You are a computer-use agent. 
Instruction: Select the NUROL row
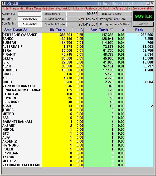[78, 130]
